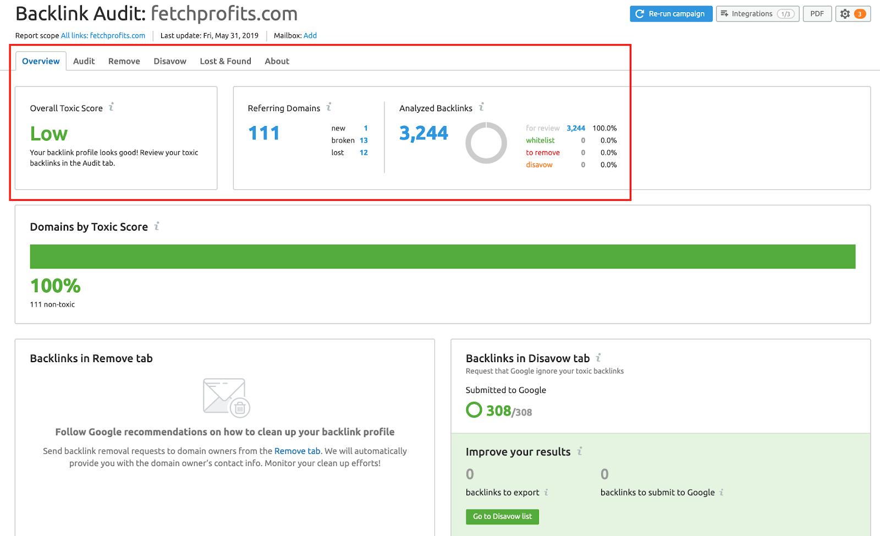The image size is (880, 536).
Task: Open the All links: fetchprofits.com scope link
Action: 103,36
